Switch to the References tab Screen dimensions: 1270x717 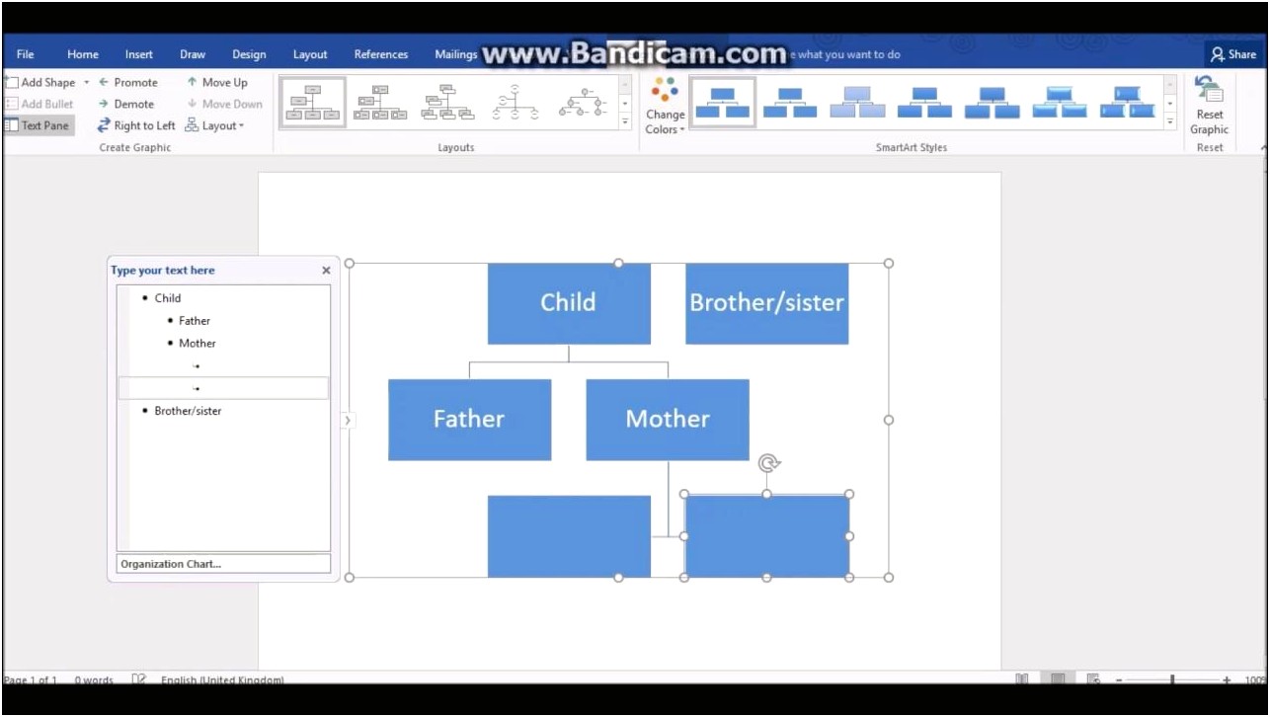coord(381,54)
